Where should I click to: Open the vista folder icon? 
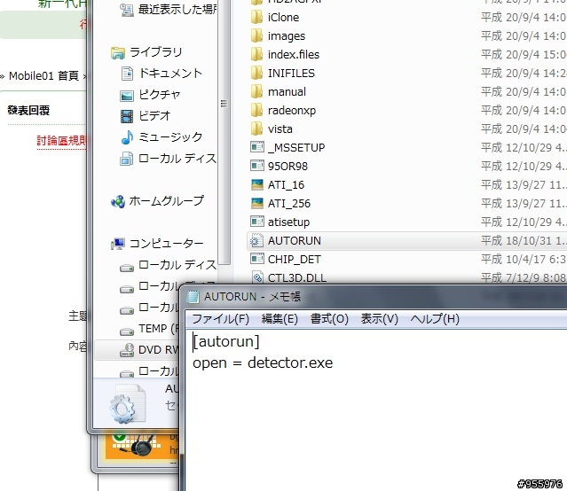click(256, 129)
